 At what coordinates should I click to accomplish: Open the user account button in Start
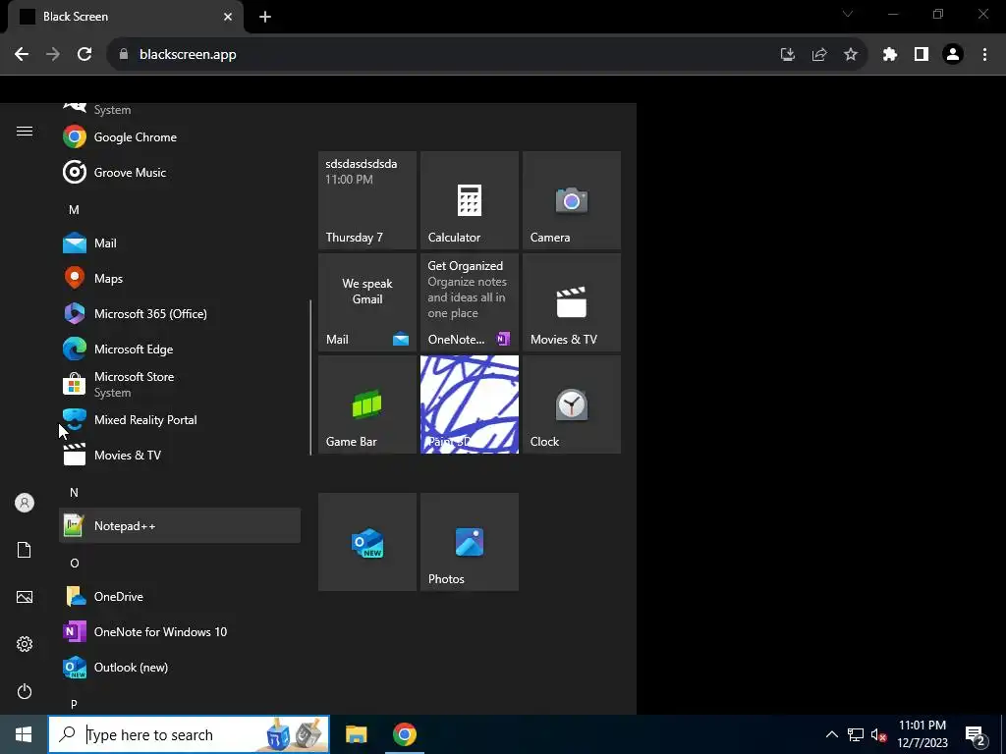tap(25, 503)
